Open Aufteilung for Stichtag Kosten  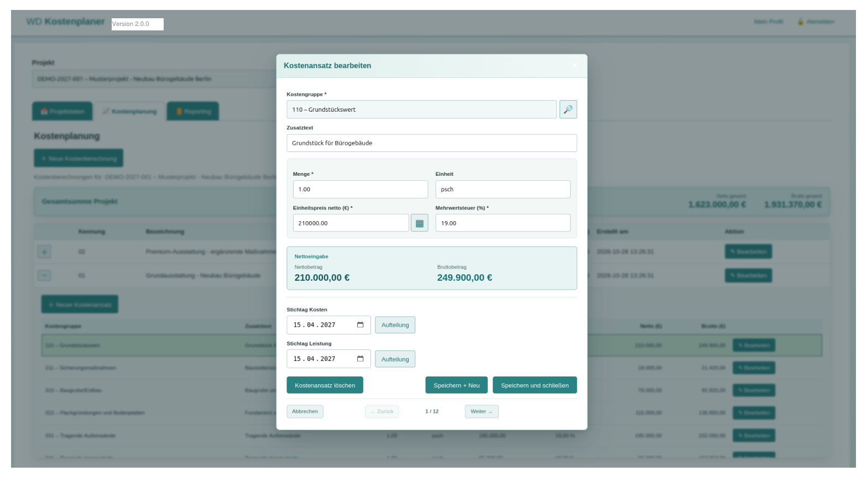(x=395, y=325)
